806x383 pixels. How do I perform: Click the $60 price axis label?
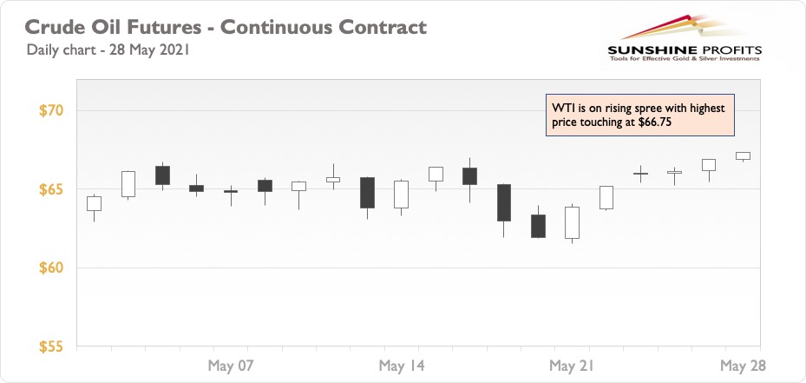50,267
